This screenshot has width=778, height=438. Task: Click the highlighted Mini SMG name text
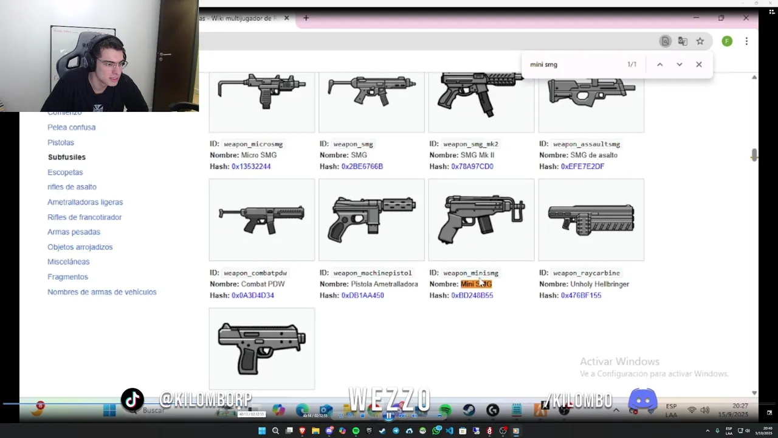click(476, 284)
